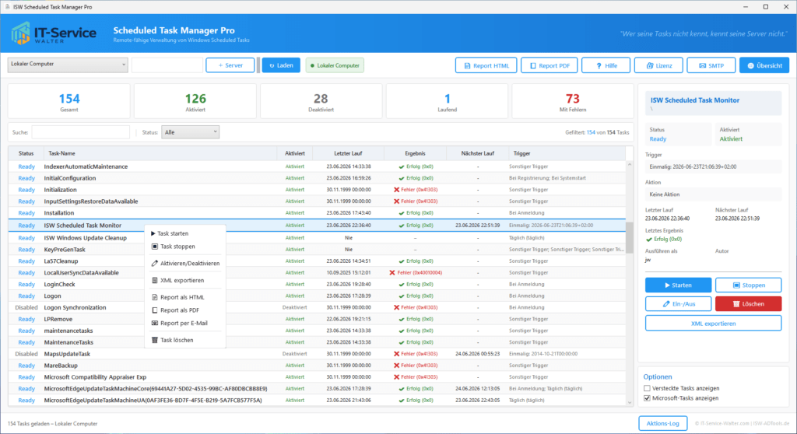The image size is (797, 434).
Task: Select the MareBackup task row
Action: [318, 366]
